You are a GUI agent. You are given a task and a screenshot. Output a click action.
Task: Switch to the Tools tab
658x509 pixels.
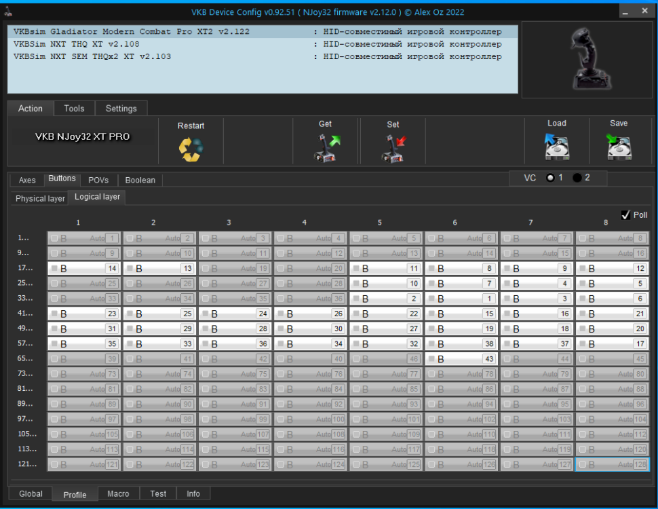[x=74, y=109]
